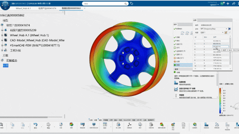This screenshot has width=239, height=134.
Task: Select the mode 2 row at 464.305 Hz
Action: coord(211,44)
